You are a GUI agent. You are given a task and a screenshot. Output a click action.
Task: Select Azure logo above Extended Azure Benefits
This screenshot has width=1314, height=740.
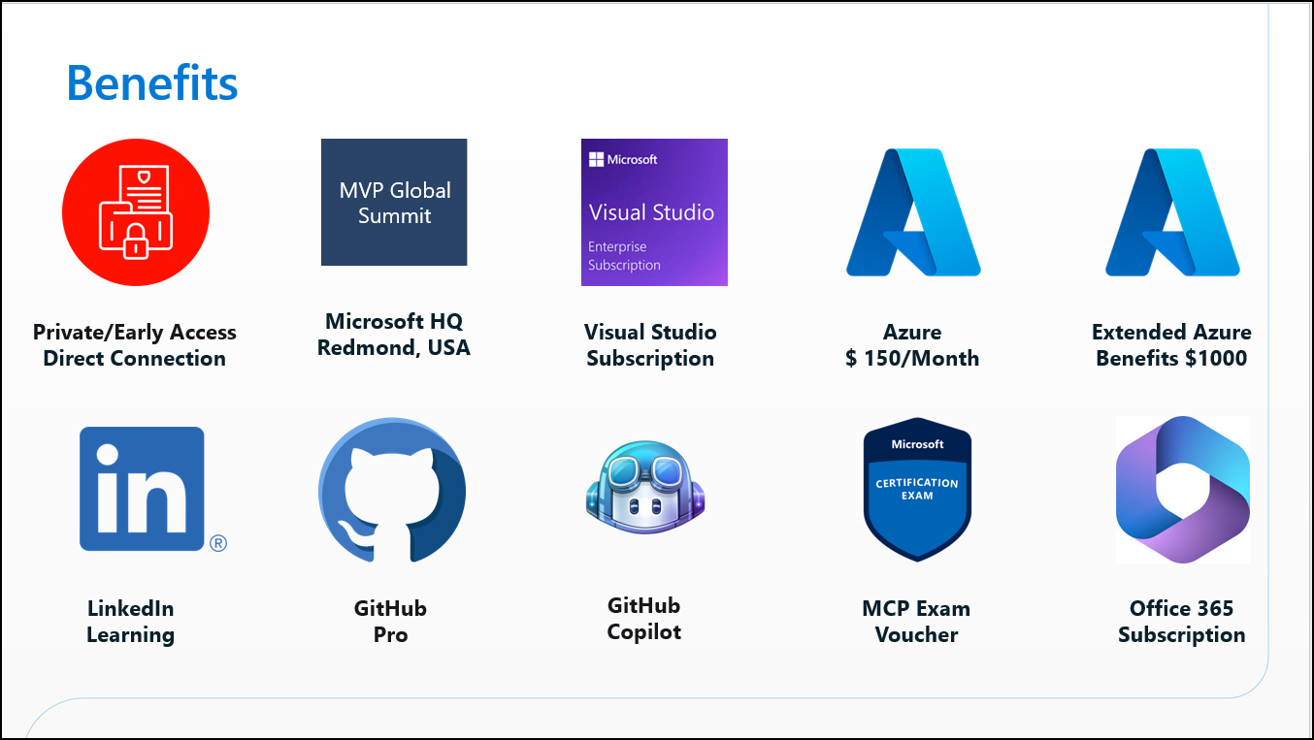coord(1171,212)
